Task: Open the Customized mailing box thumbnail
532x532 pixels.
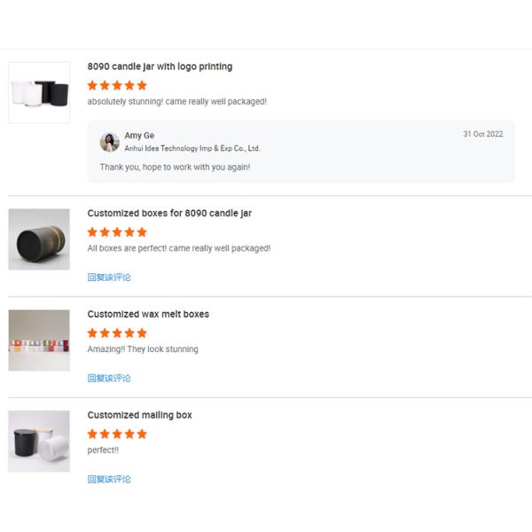Action: (x=39, y=442)
